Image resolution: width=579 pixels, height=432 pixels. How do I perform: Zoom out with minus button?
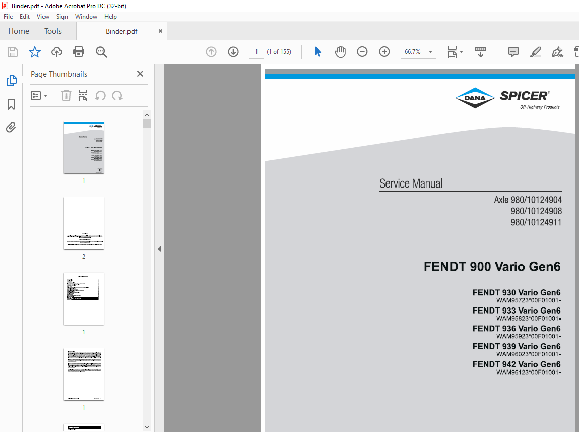(362, 52)
